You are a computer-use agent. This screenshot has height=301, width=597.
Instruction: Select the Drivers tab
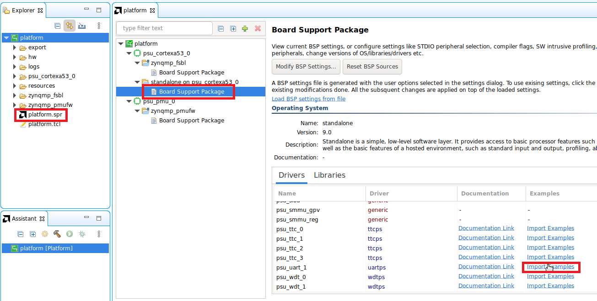[x=291, y=175]
